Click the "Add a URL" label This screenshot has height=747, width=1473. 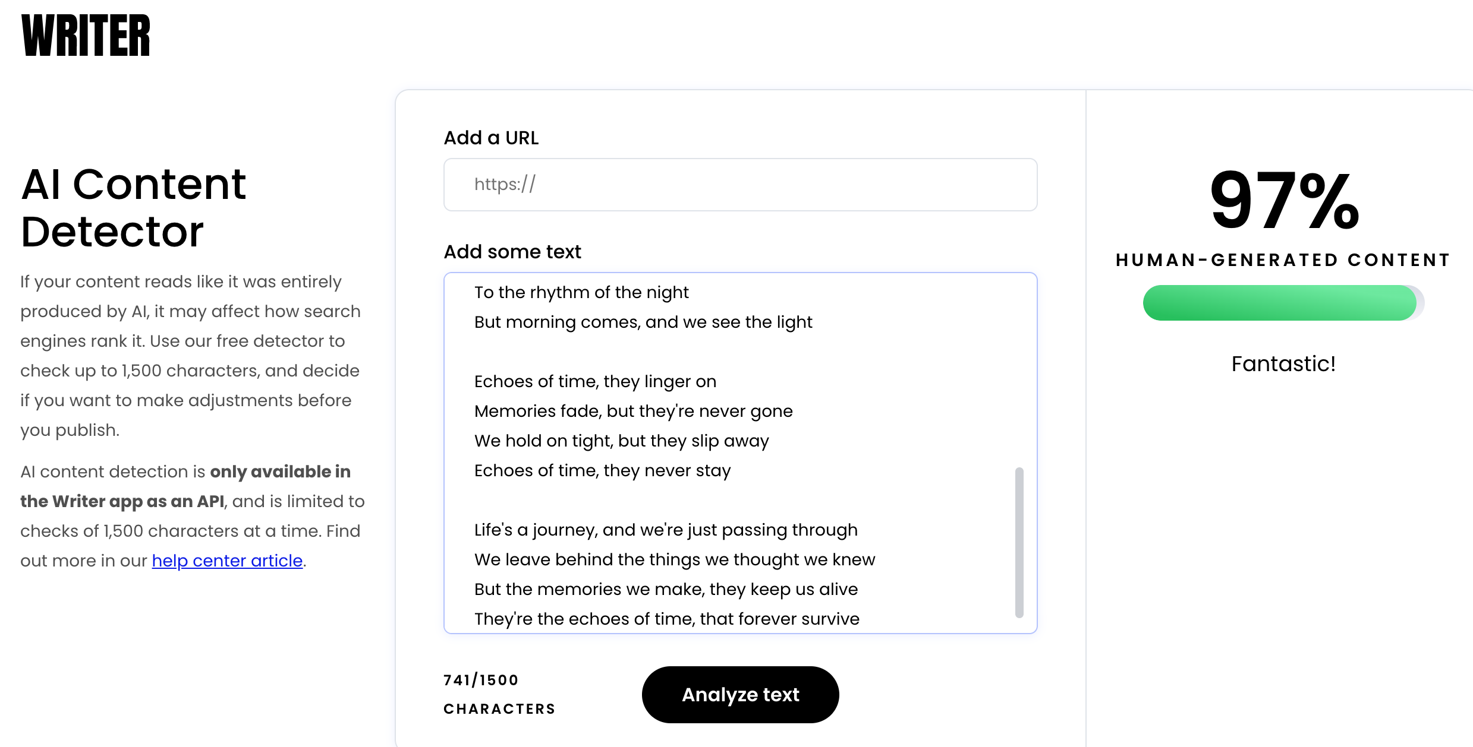[x=491, y=138]
